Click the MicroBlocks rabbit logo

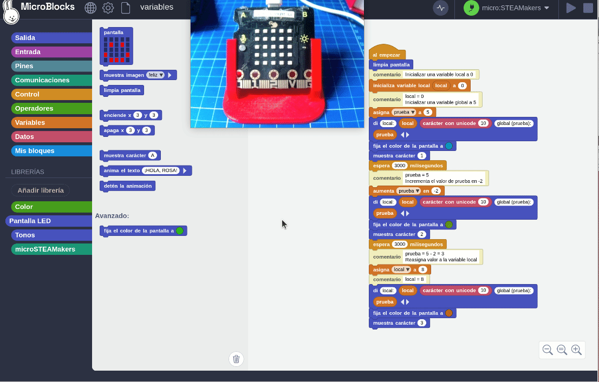tap(11, 12)
